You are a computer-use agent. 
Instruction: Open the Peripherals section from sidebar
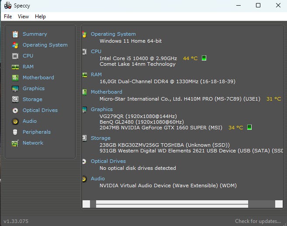(37, 132)
